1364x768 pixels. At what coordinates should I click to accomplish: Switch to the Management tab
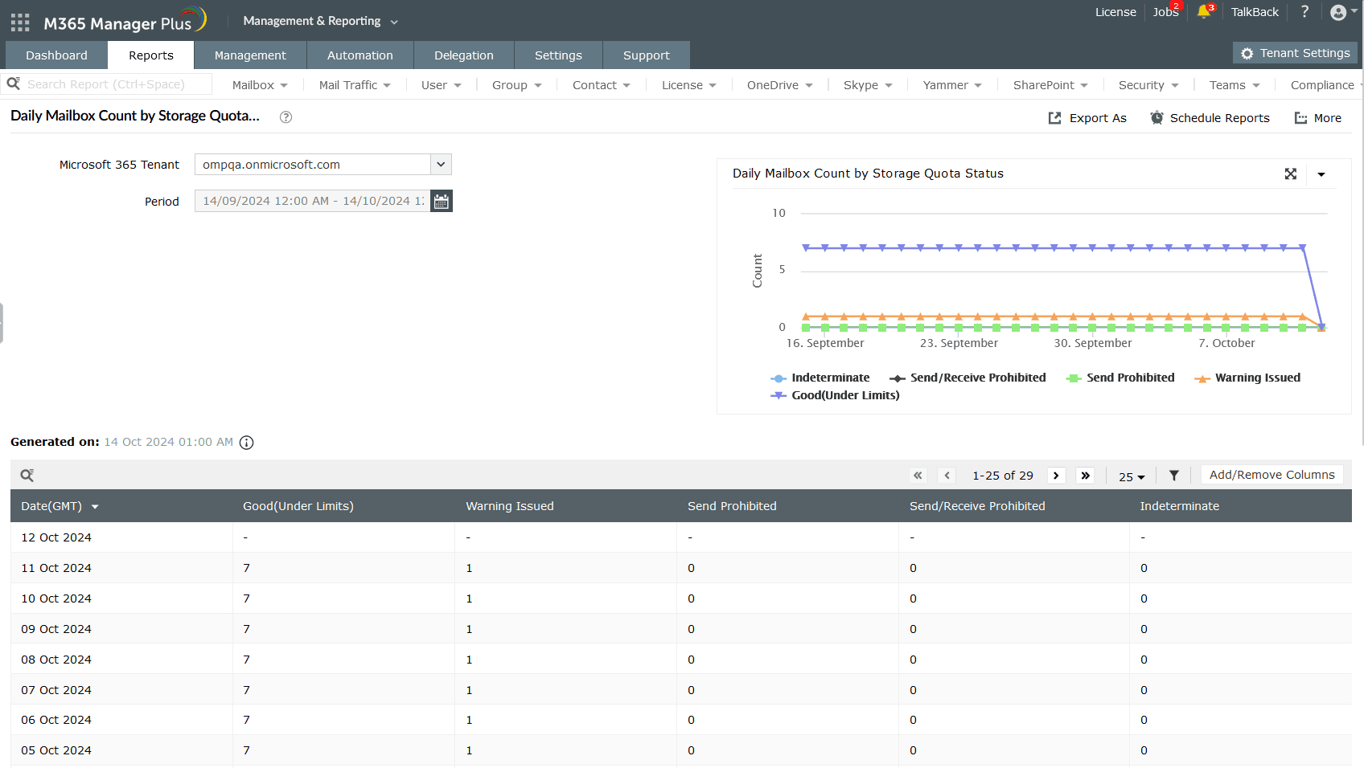250,55
